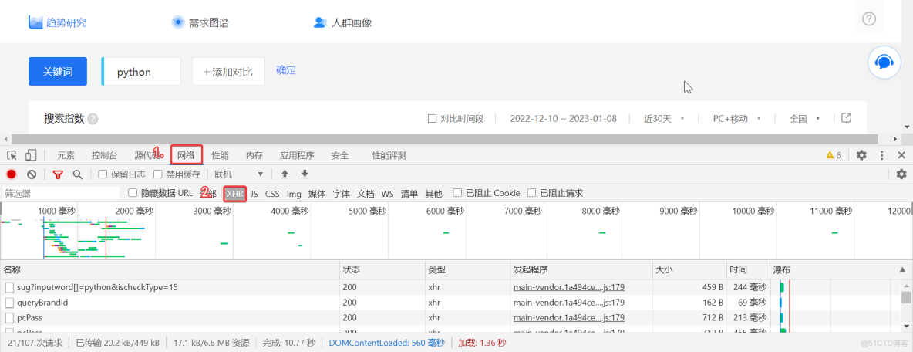Screen dimensions: 913x352
Task: Click the help question mark circle icon
Action: point(869,19)
